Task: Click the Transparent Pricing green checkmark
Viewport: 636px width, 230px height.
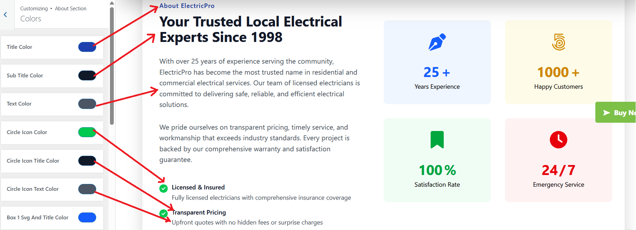Action: coord(164,213)
